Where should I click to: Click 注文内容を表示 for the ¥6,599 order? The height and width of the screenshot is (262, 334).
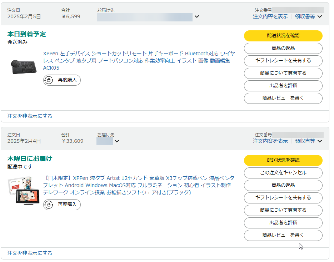[x=270, y=16]
